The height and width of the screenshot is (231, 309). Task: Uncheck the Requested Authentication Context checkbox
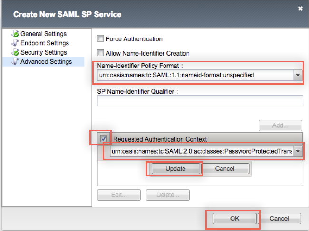pyautogui.click(x=104, y=139)
